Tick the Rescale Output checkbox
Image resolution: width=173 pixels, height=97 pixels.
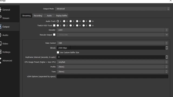(x=54, y=34)
